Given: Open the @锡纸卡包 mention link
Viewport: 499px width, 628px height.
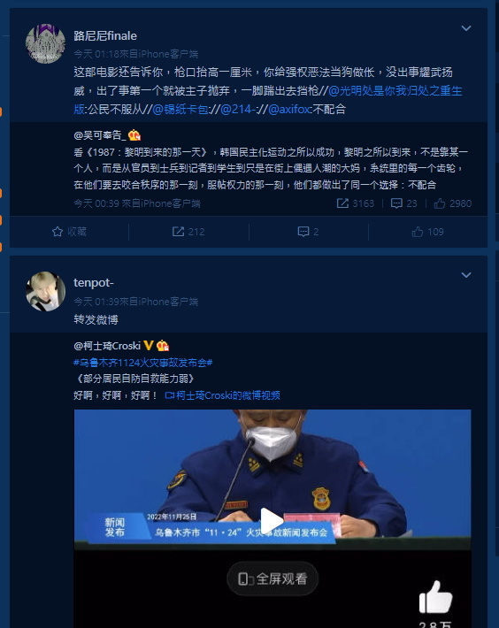Looking at the screenshot, I should [180, 109].
